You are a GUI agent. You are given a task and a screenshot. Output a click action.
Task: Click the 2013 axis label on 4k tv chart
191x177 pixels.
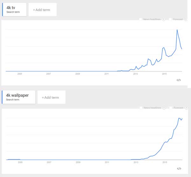pyautogui.click(x=136, y=74)
